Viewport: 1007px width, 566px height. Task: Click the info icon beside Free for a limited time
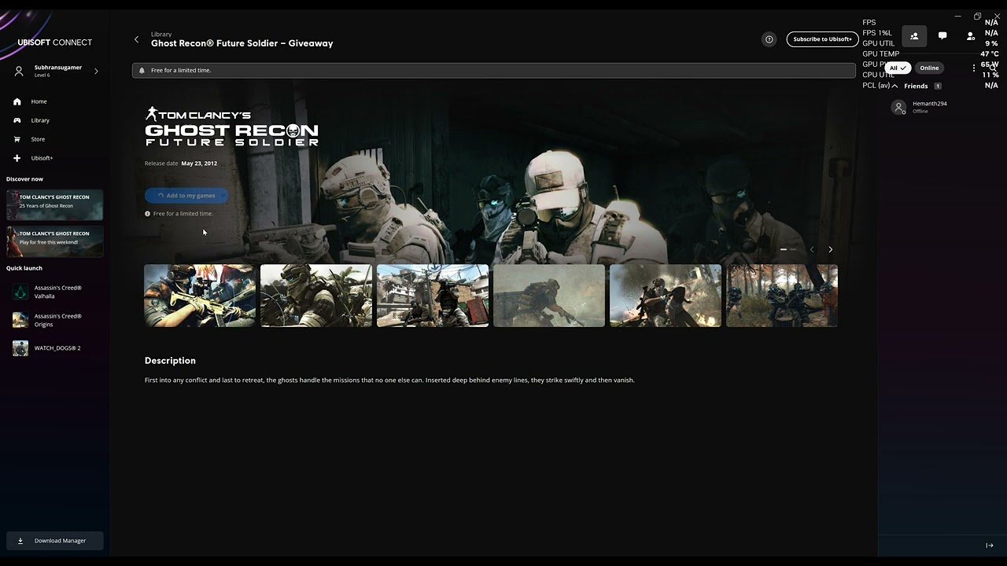click(147, 214)
